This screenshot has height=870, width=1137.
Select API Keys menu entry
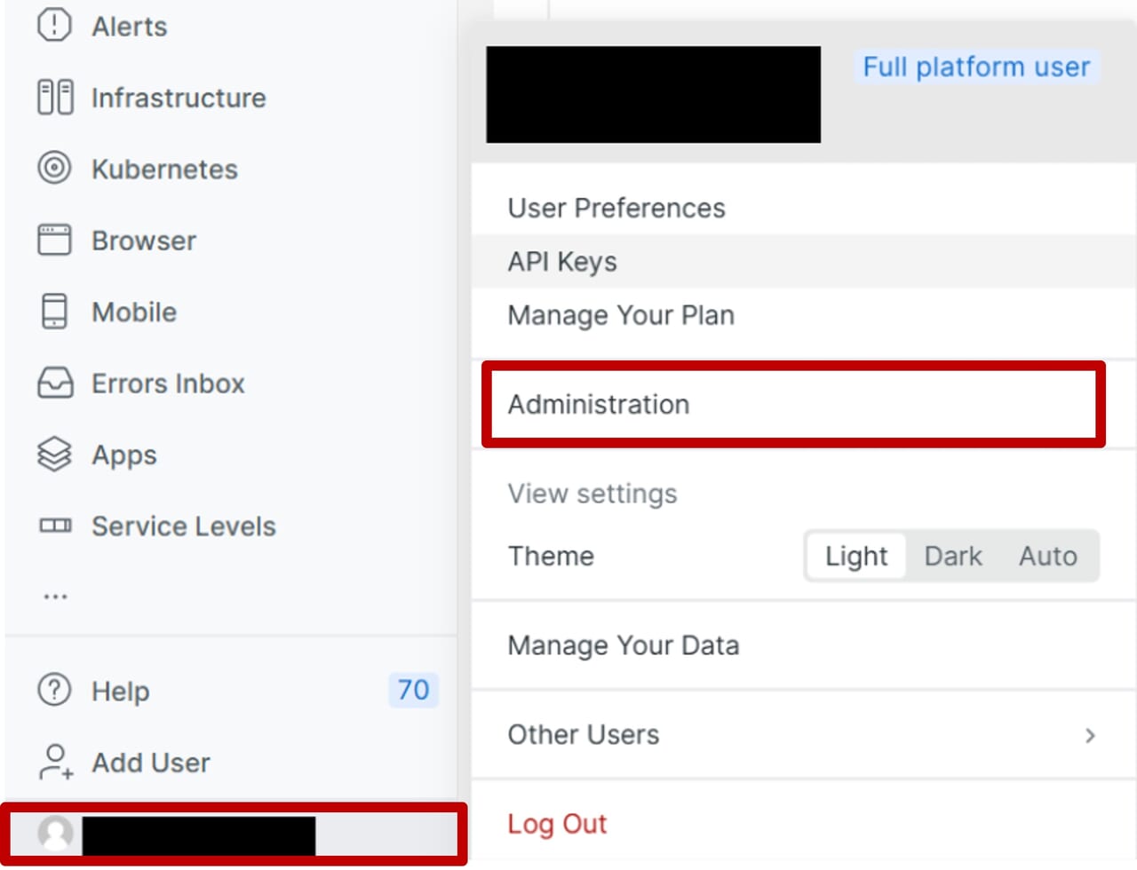pyautogui.click(x=562, y=262)
